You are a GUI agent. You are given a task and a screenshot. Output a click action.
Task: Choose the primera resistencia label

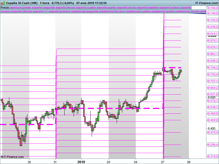pos(73,11)
